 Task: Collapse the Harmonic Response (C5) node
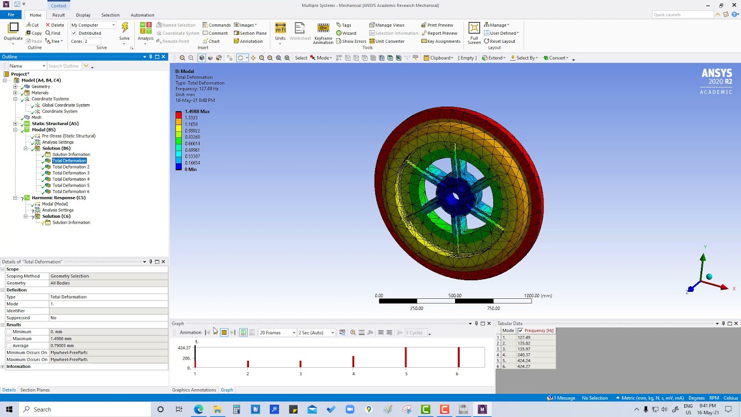point(16,197)
